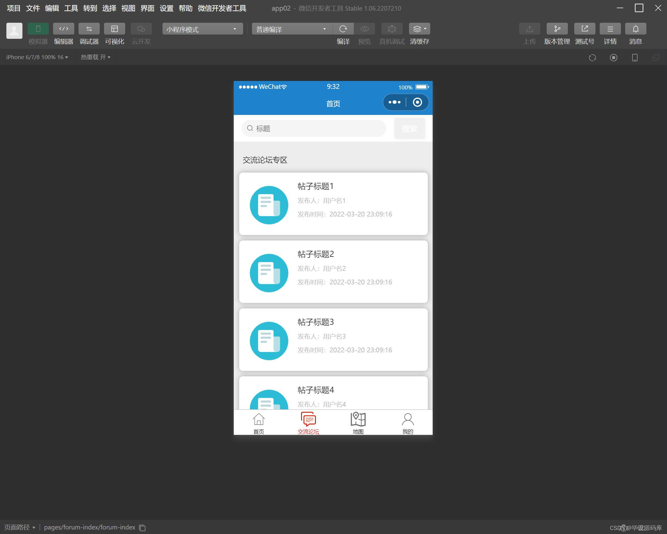Open the 页面路径 page path dropdown
Viewport: 667px width, 534px height.
click(20, 527)
